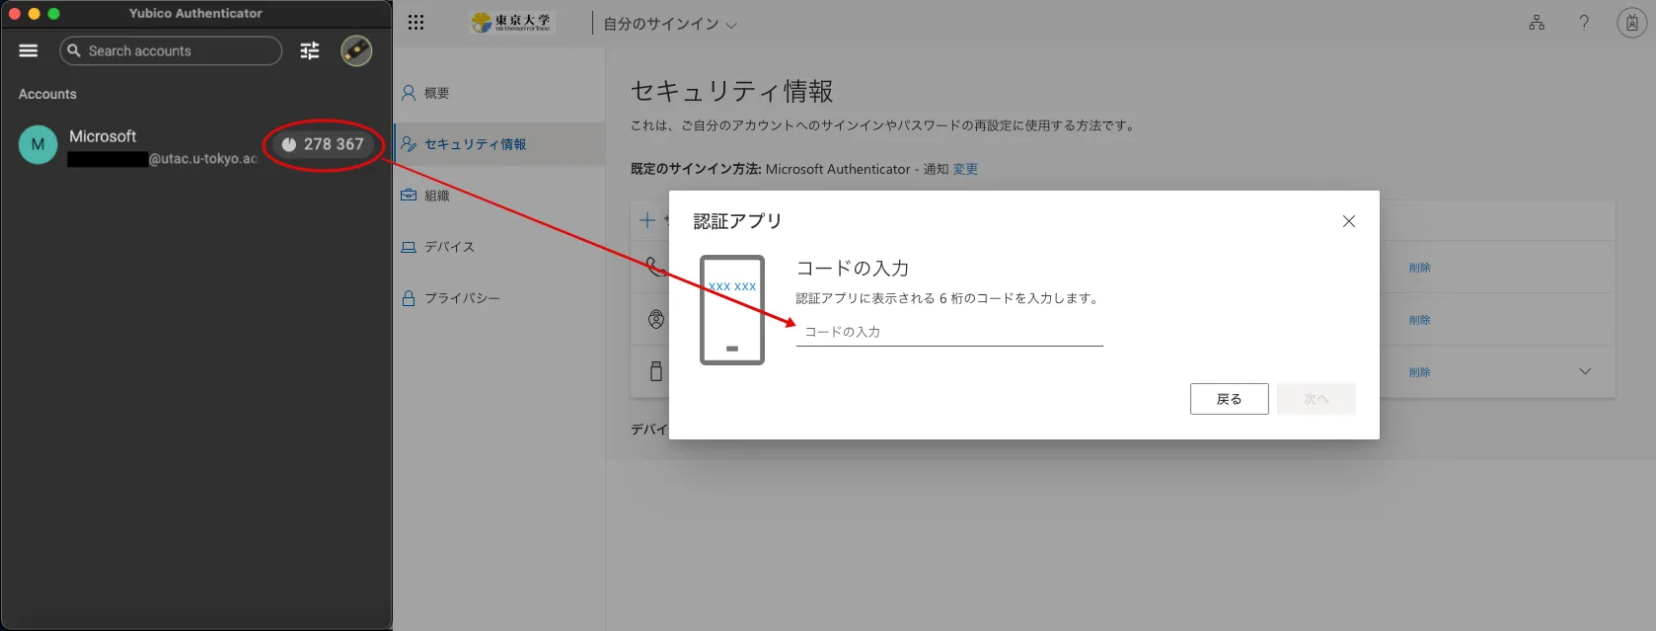
Task: Select the Microsoft account entry
Action: [138, 145]
